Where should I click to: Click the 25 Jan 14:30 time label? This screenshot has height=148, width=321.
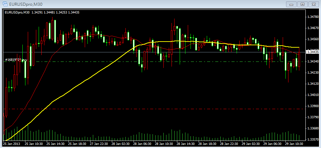(56, 144)
